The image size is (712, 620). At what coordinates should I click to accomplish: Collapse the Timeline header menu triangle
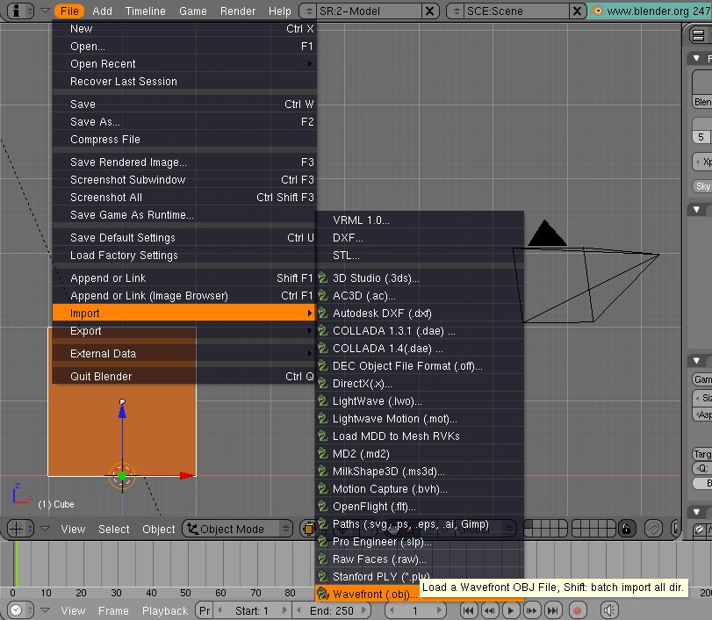[x=45, y=610]
